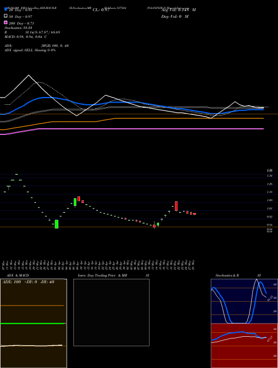Click the 'Stochastics & R' panel title
This screenshot has width=278, height=368.
point(227,275)
